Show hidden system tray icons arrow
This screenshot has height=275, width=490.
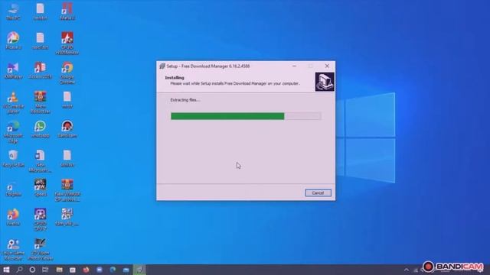coord(407,270)
